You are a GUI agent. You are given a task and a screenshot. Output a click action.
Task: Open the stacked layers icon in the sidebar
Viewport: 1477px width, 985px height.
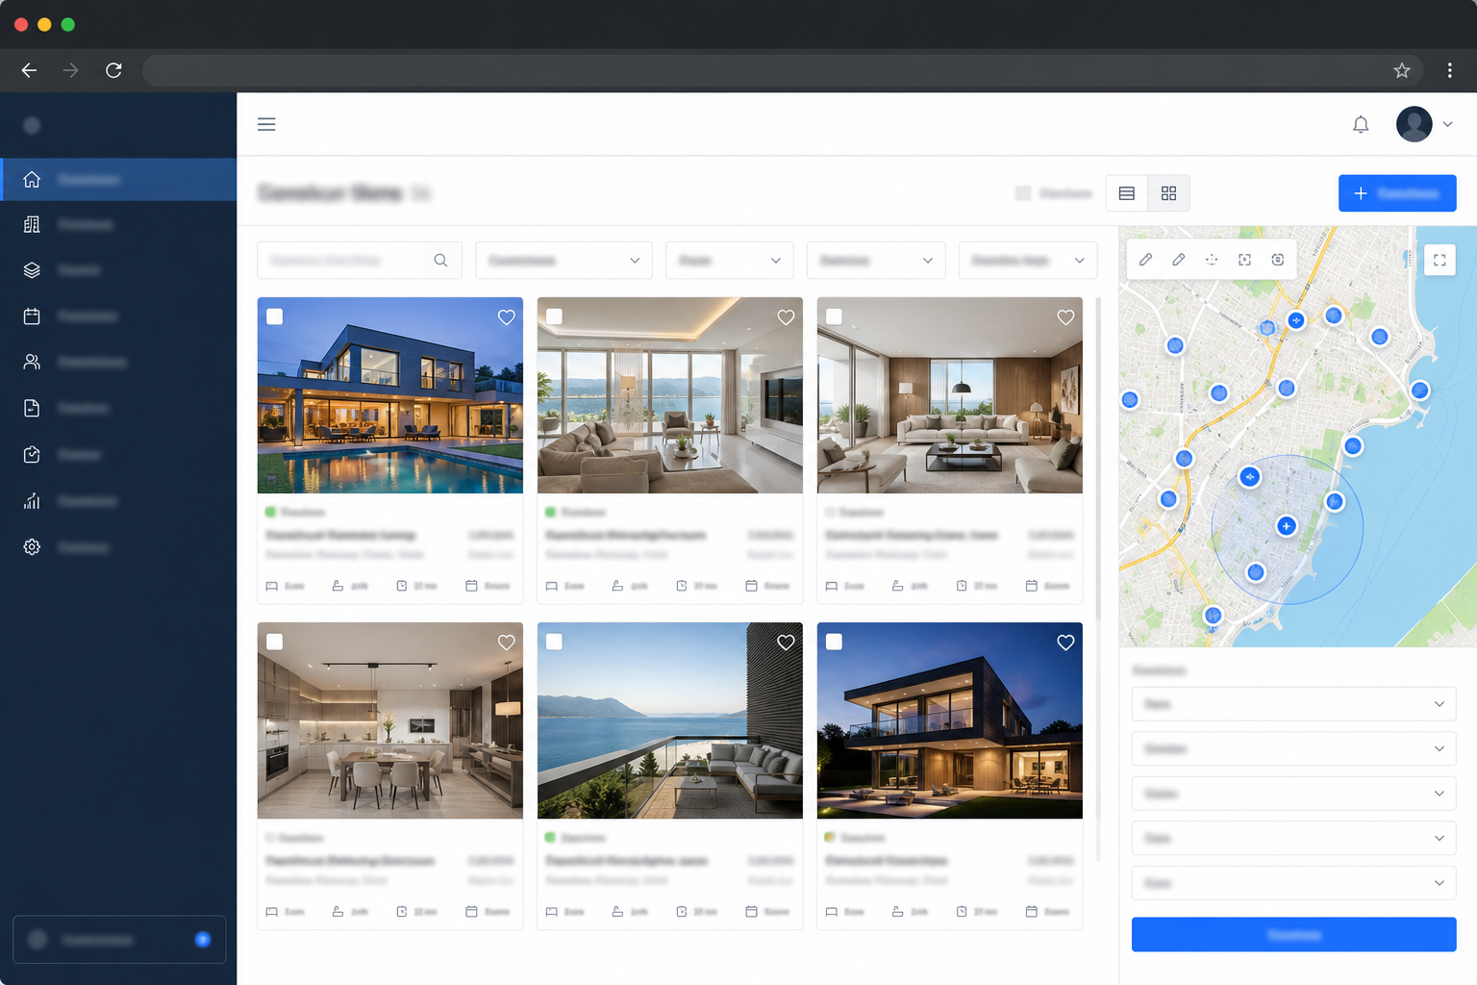pos(32,270)
